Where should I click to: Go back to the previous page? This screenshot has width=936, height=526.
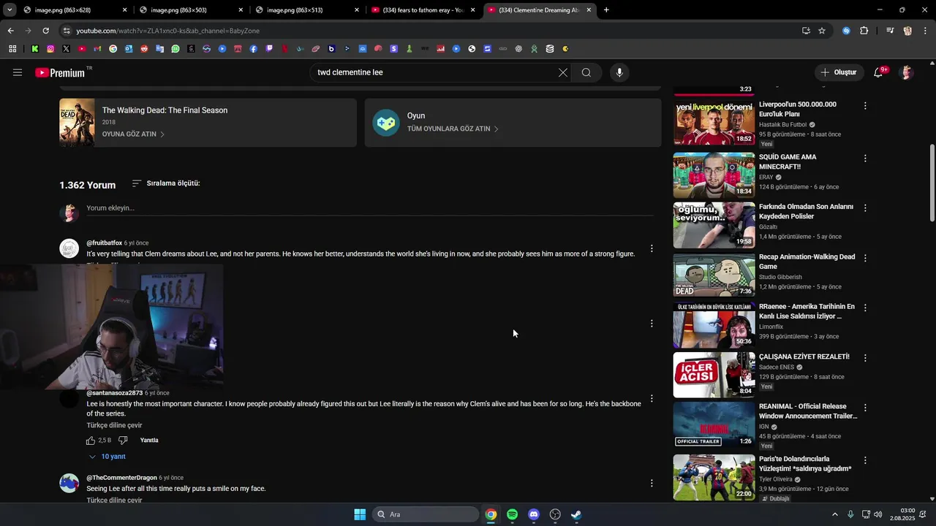pos(10,31)
